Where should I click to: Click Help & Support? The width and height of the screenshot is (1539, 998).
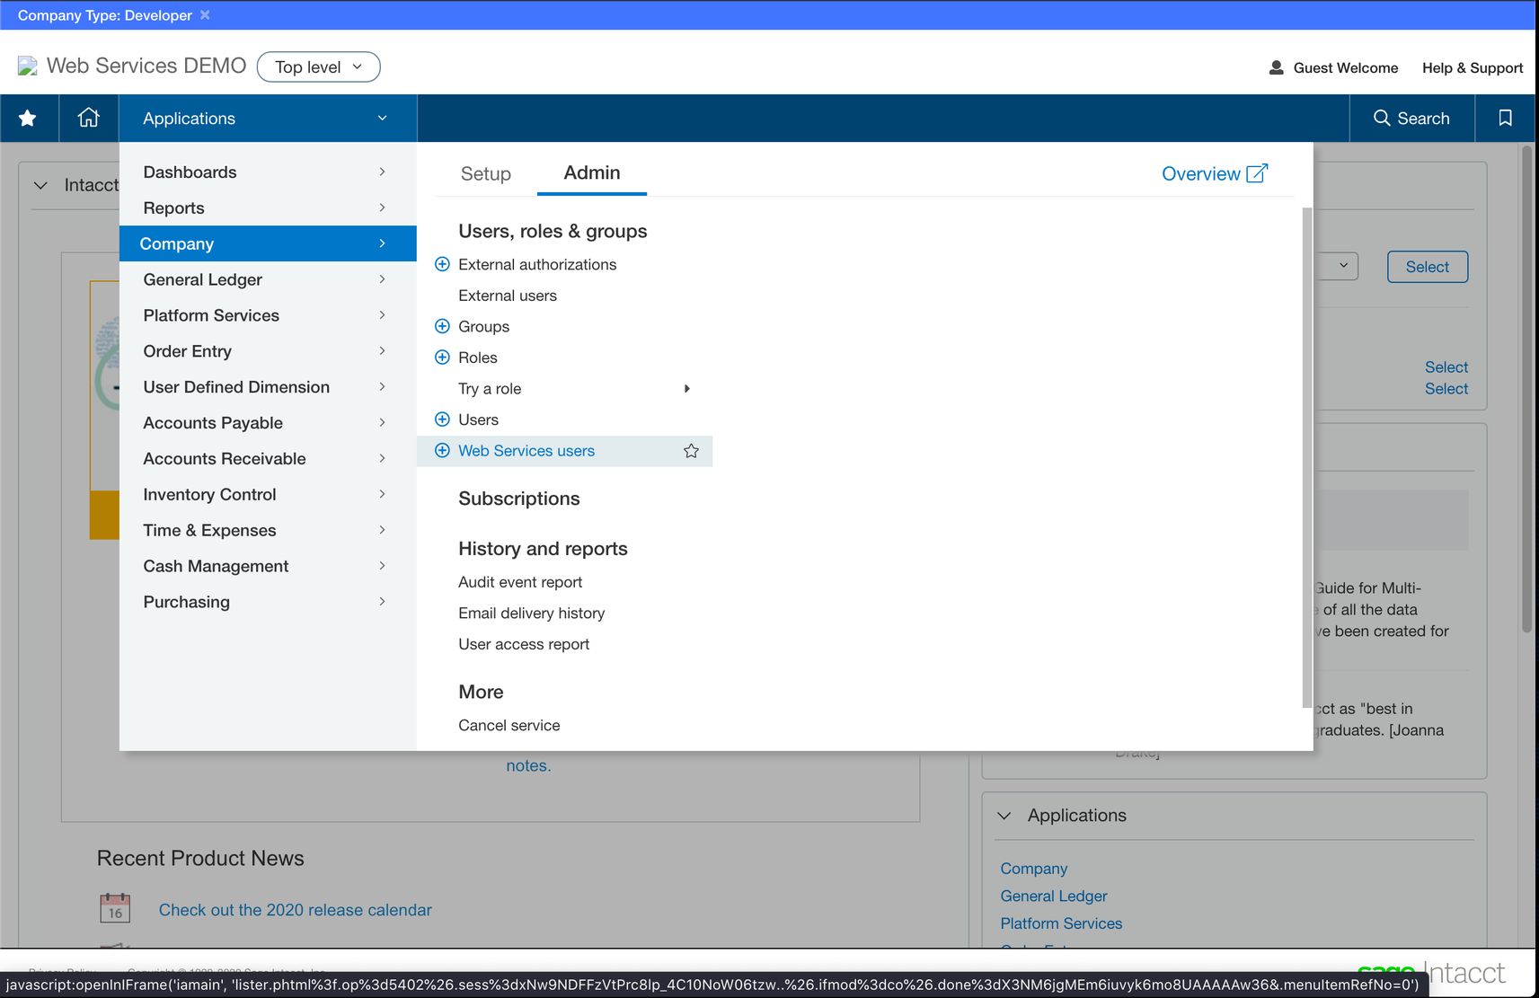click(1473, 67)
